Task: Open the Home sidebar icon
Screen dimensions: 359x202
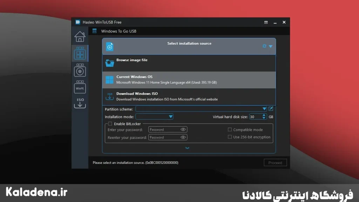Action: (x=80, y=36)
